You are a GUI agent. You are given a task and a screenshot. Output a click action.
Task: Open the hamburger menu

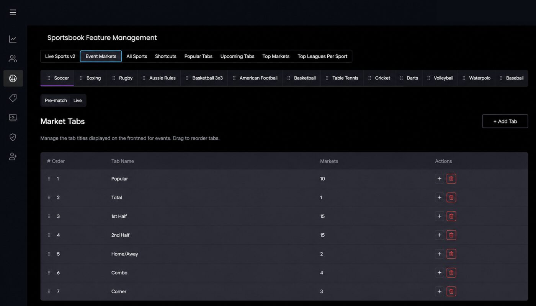(13, 13)
